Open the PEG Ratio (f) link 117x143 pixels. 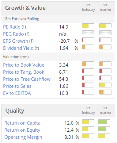[x=16, y=34]
